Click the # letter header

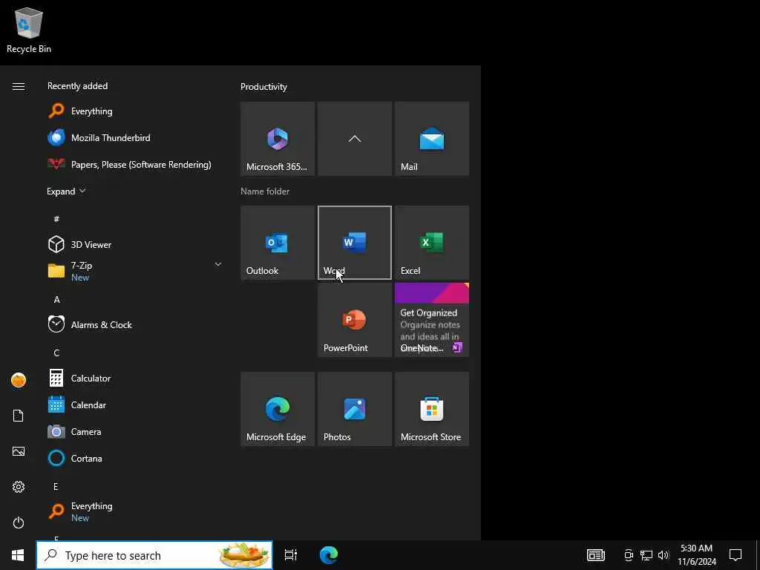click(x=56, y=219)
